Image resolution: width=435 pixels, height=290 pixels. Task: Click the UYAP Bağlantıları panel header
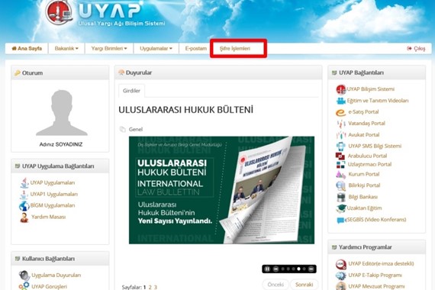376,72
